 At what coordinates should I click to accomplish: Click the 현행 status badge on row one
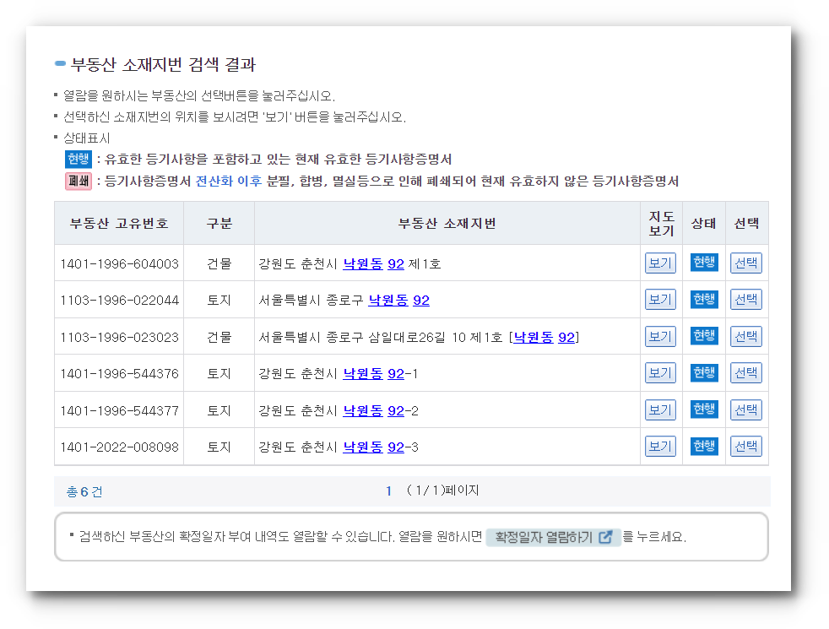click(x=703, y=263)
